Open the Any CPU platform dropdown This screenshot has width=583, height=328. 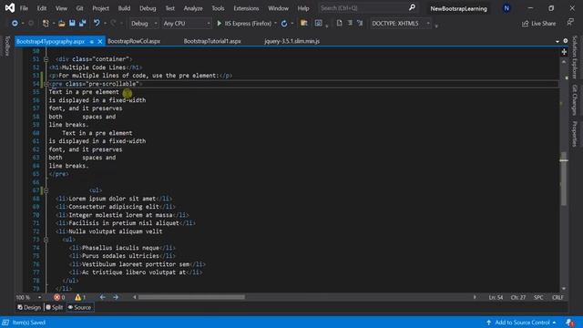pos(187,24)
